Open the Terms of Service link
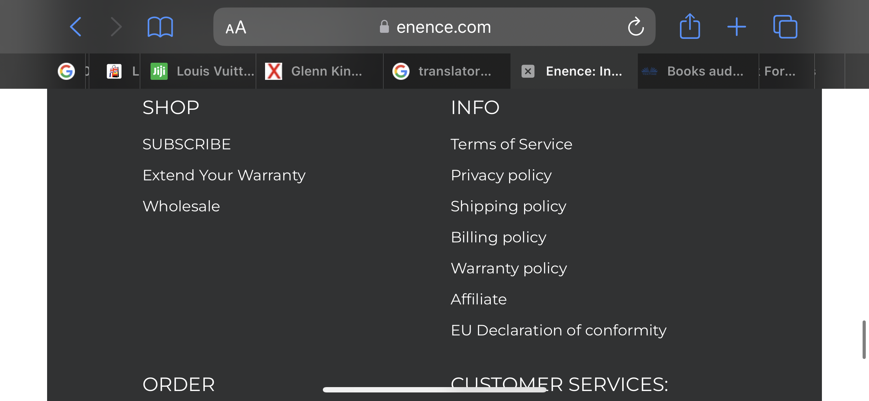Viewport: 869px width, 401px height. coord(511,144)
